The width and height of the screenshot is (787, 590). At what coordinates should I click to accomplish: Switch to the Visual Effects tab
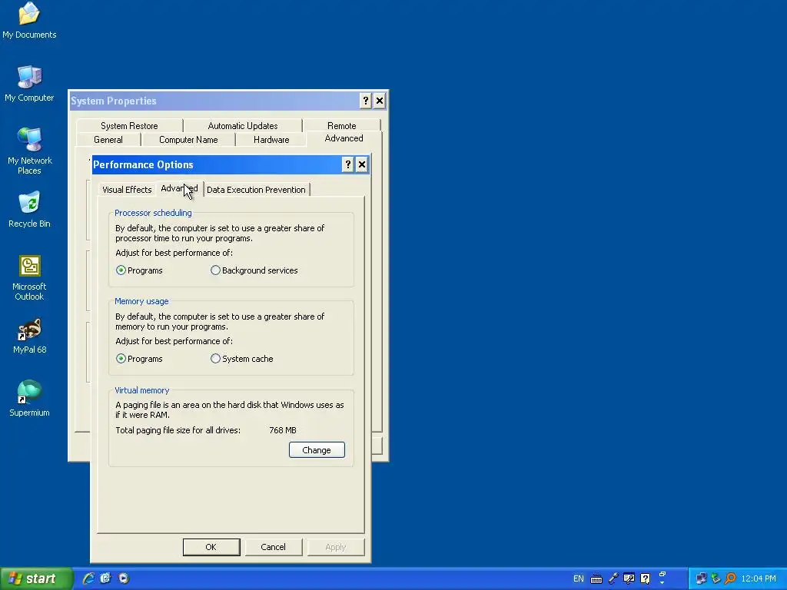(x=127, y=190)
